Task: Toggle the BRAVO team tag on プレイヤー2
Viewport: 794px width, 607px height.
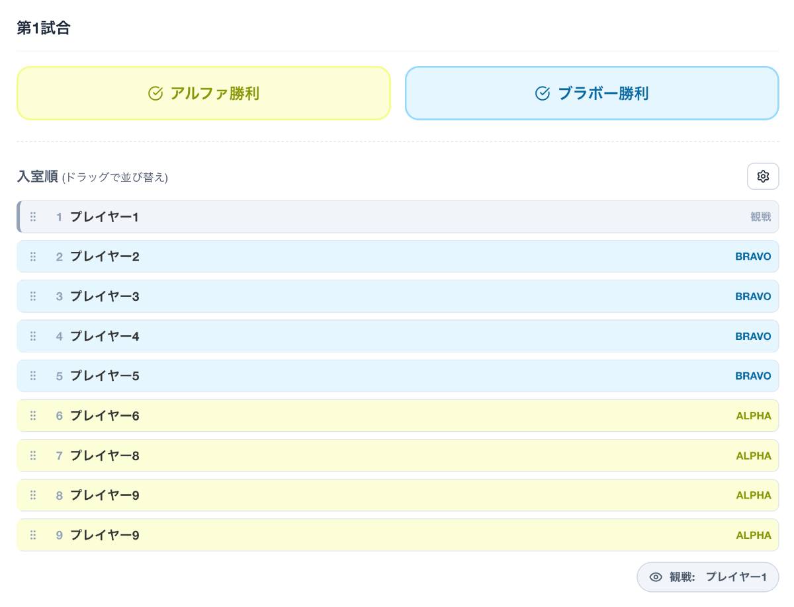Action: click(x=753, y=257)
